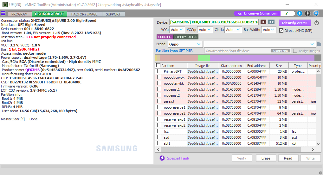Click the Erase button
The image size is (323, 175).
coord(266,158)
